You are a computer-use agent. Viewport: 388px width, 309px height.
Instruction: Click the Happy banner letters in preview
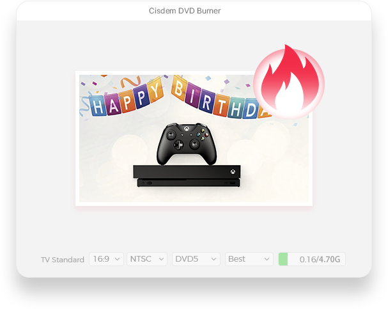click(126, 100)
